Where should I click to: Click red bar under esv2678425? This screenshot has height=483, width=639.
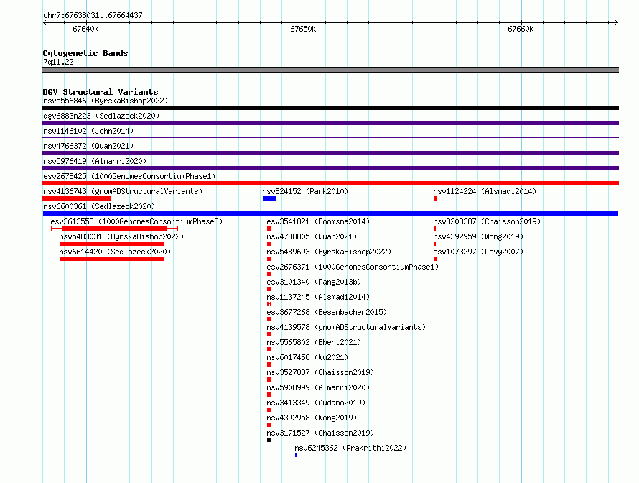tap(330, 183)
